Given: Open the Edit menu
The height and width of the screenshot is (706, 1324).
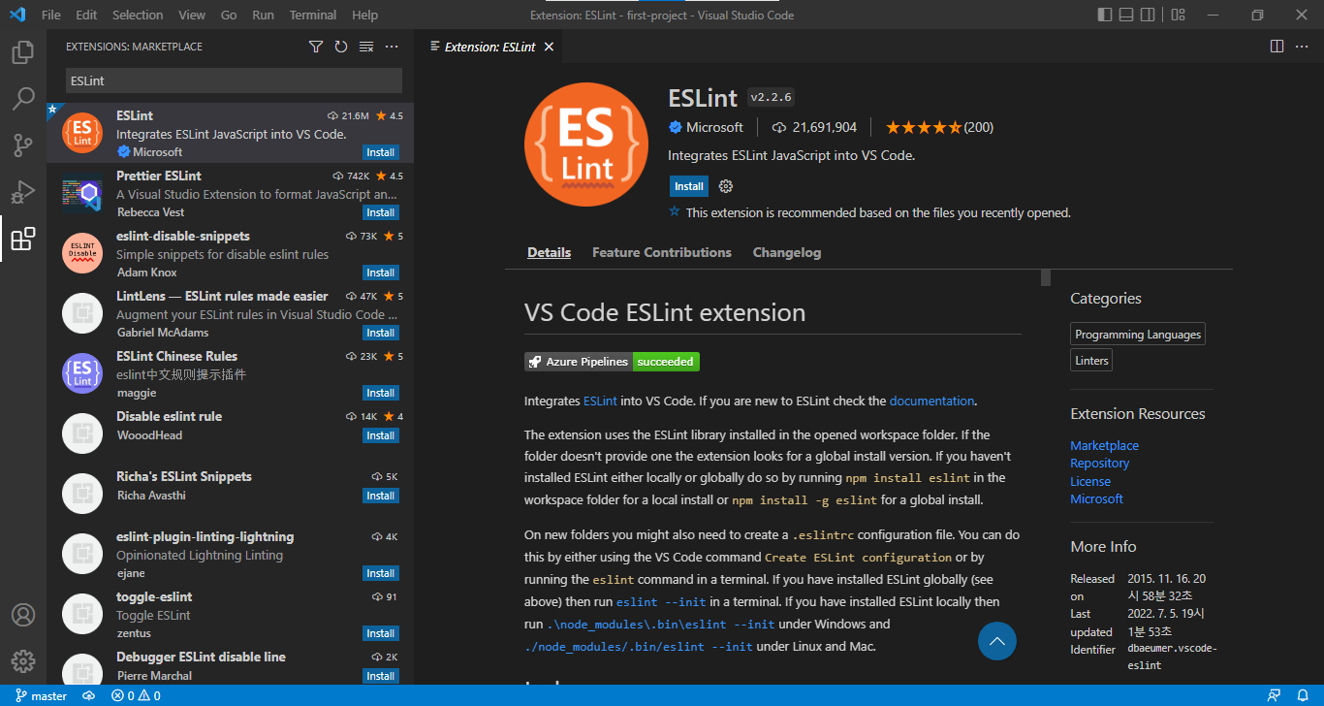Looking at the screenshot, I should click(x=86, y=15).
